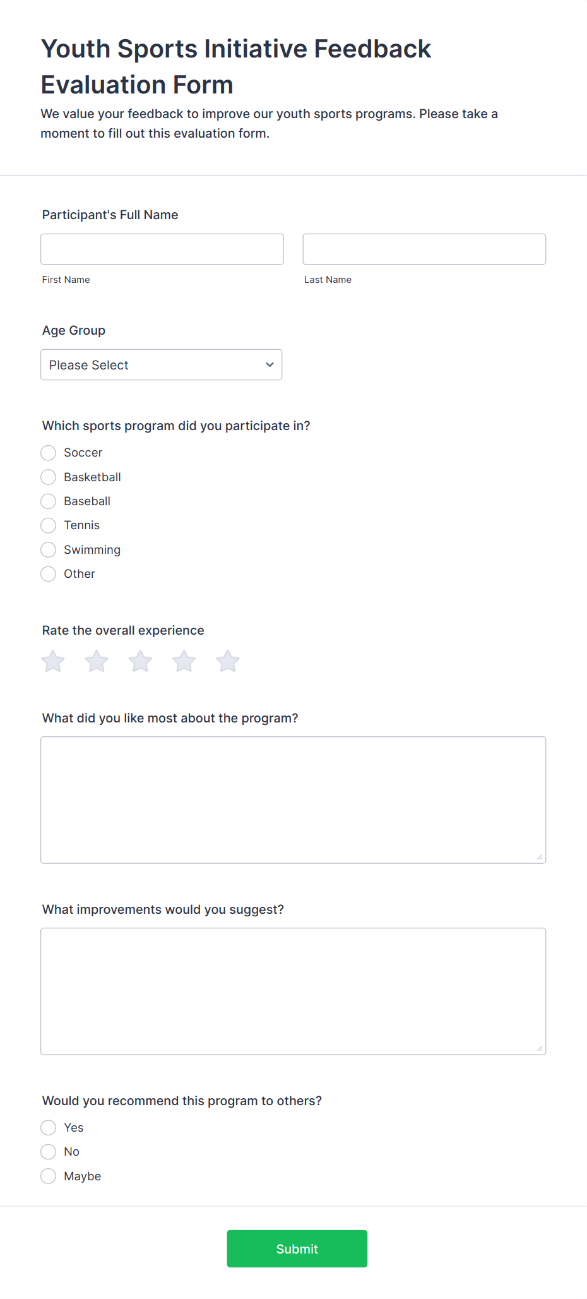Image resolution: width=587 pixels, height=1299 pixels.
Task: Select Other for sports program
Action: coord(49,574)
